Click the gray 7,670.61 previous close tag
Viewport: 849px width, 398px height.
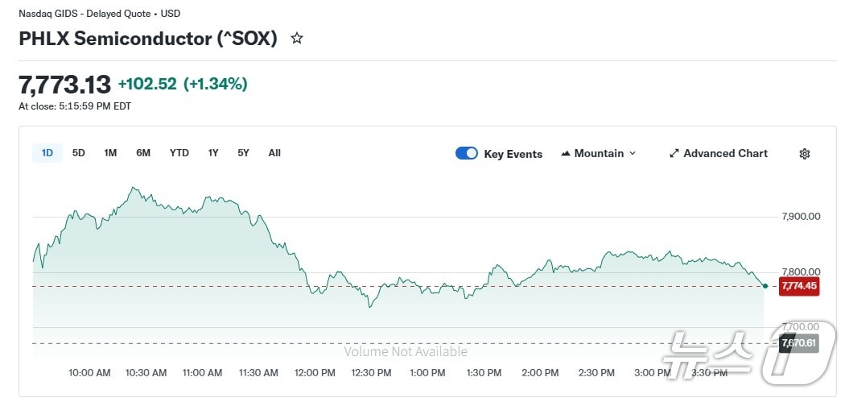click(798, 344)
